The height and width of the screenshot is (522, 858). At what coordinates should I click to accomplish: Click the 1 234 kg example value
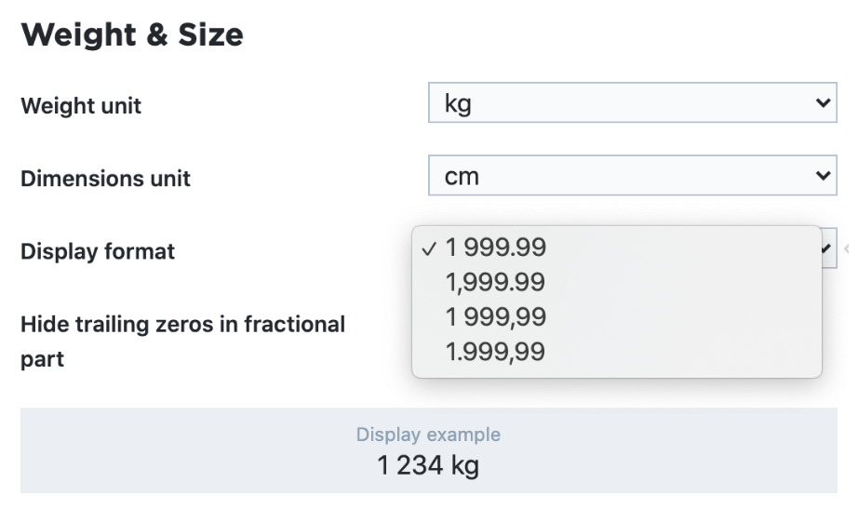click(428, 464)
